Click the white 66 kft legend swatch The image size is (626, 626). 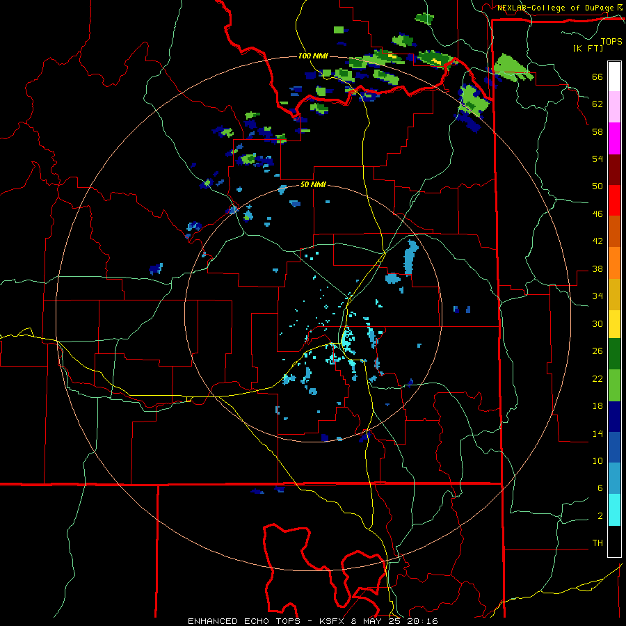tap(614, 77)
